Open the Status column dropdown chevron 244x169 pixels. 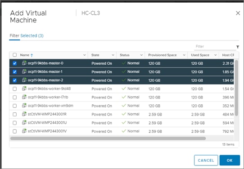(141, 55)
